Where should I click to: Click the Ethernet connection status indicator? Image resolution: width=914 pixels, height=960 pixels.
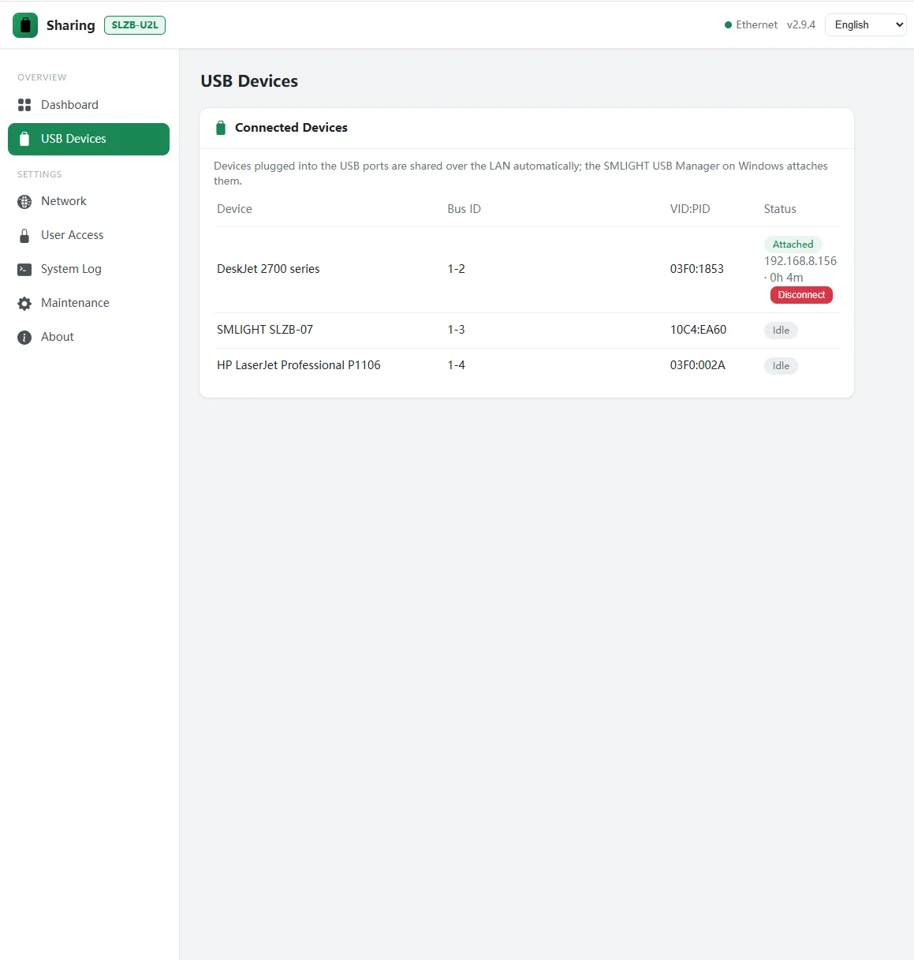point(751,25)
